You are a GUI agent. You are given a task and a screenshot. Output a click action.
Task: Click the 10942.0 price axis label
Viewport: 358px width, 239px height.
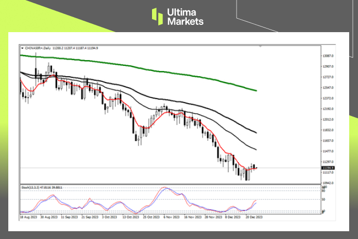[x=328, y=183]
